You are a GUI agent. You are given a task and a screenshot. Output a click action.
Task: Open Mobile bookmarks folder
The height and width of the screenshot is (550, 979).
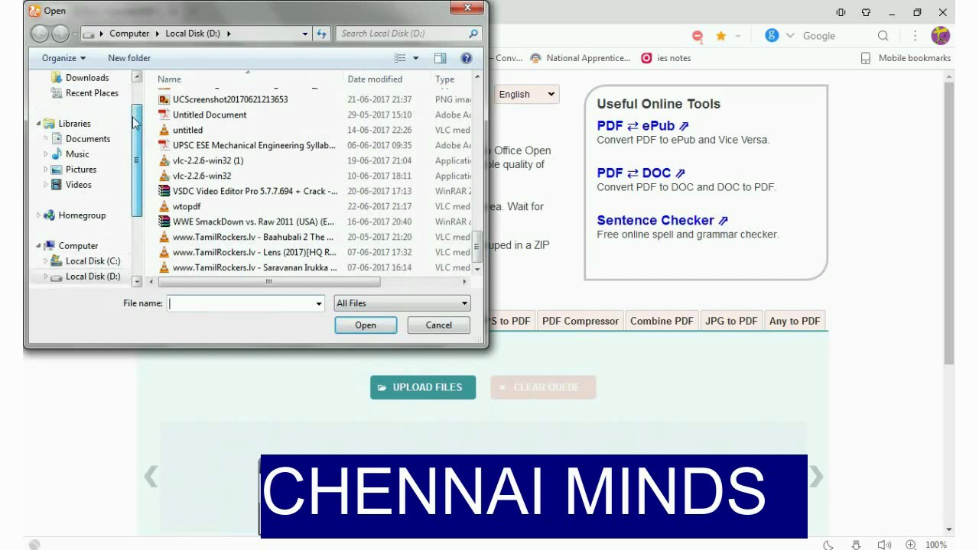[906, 58]
